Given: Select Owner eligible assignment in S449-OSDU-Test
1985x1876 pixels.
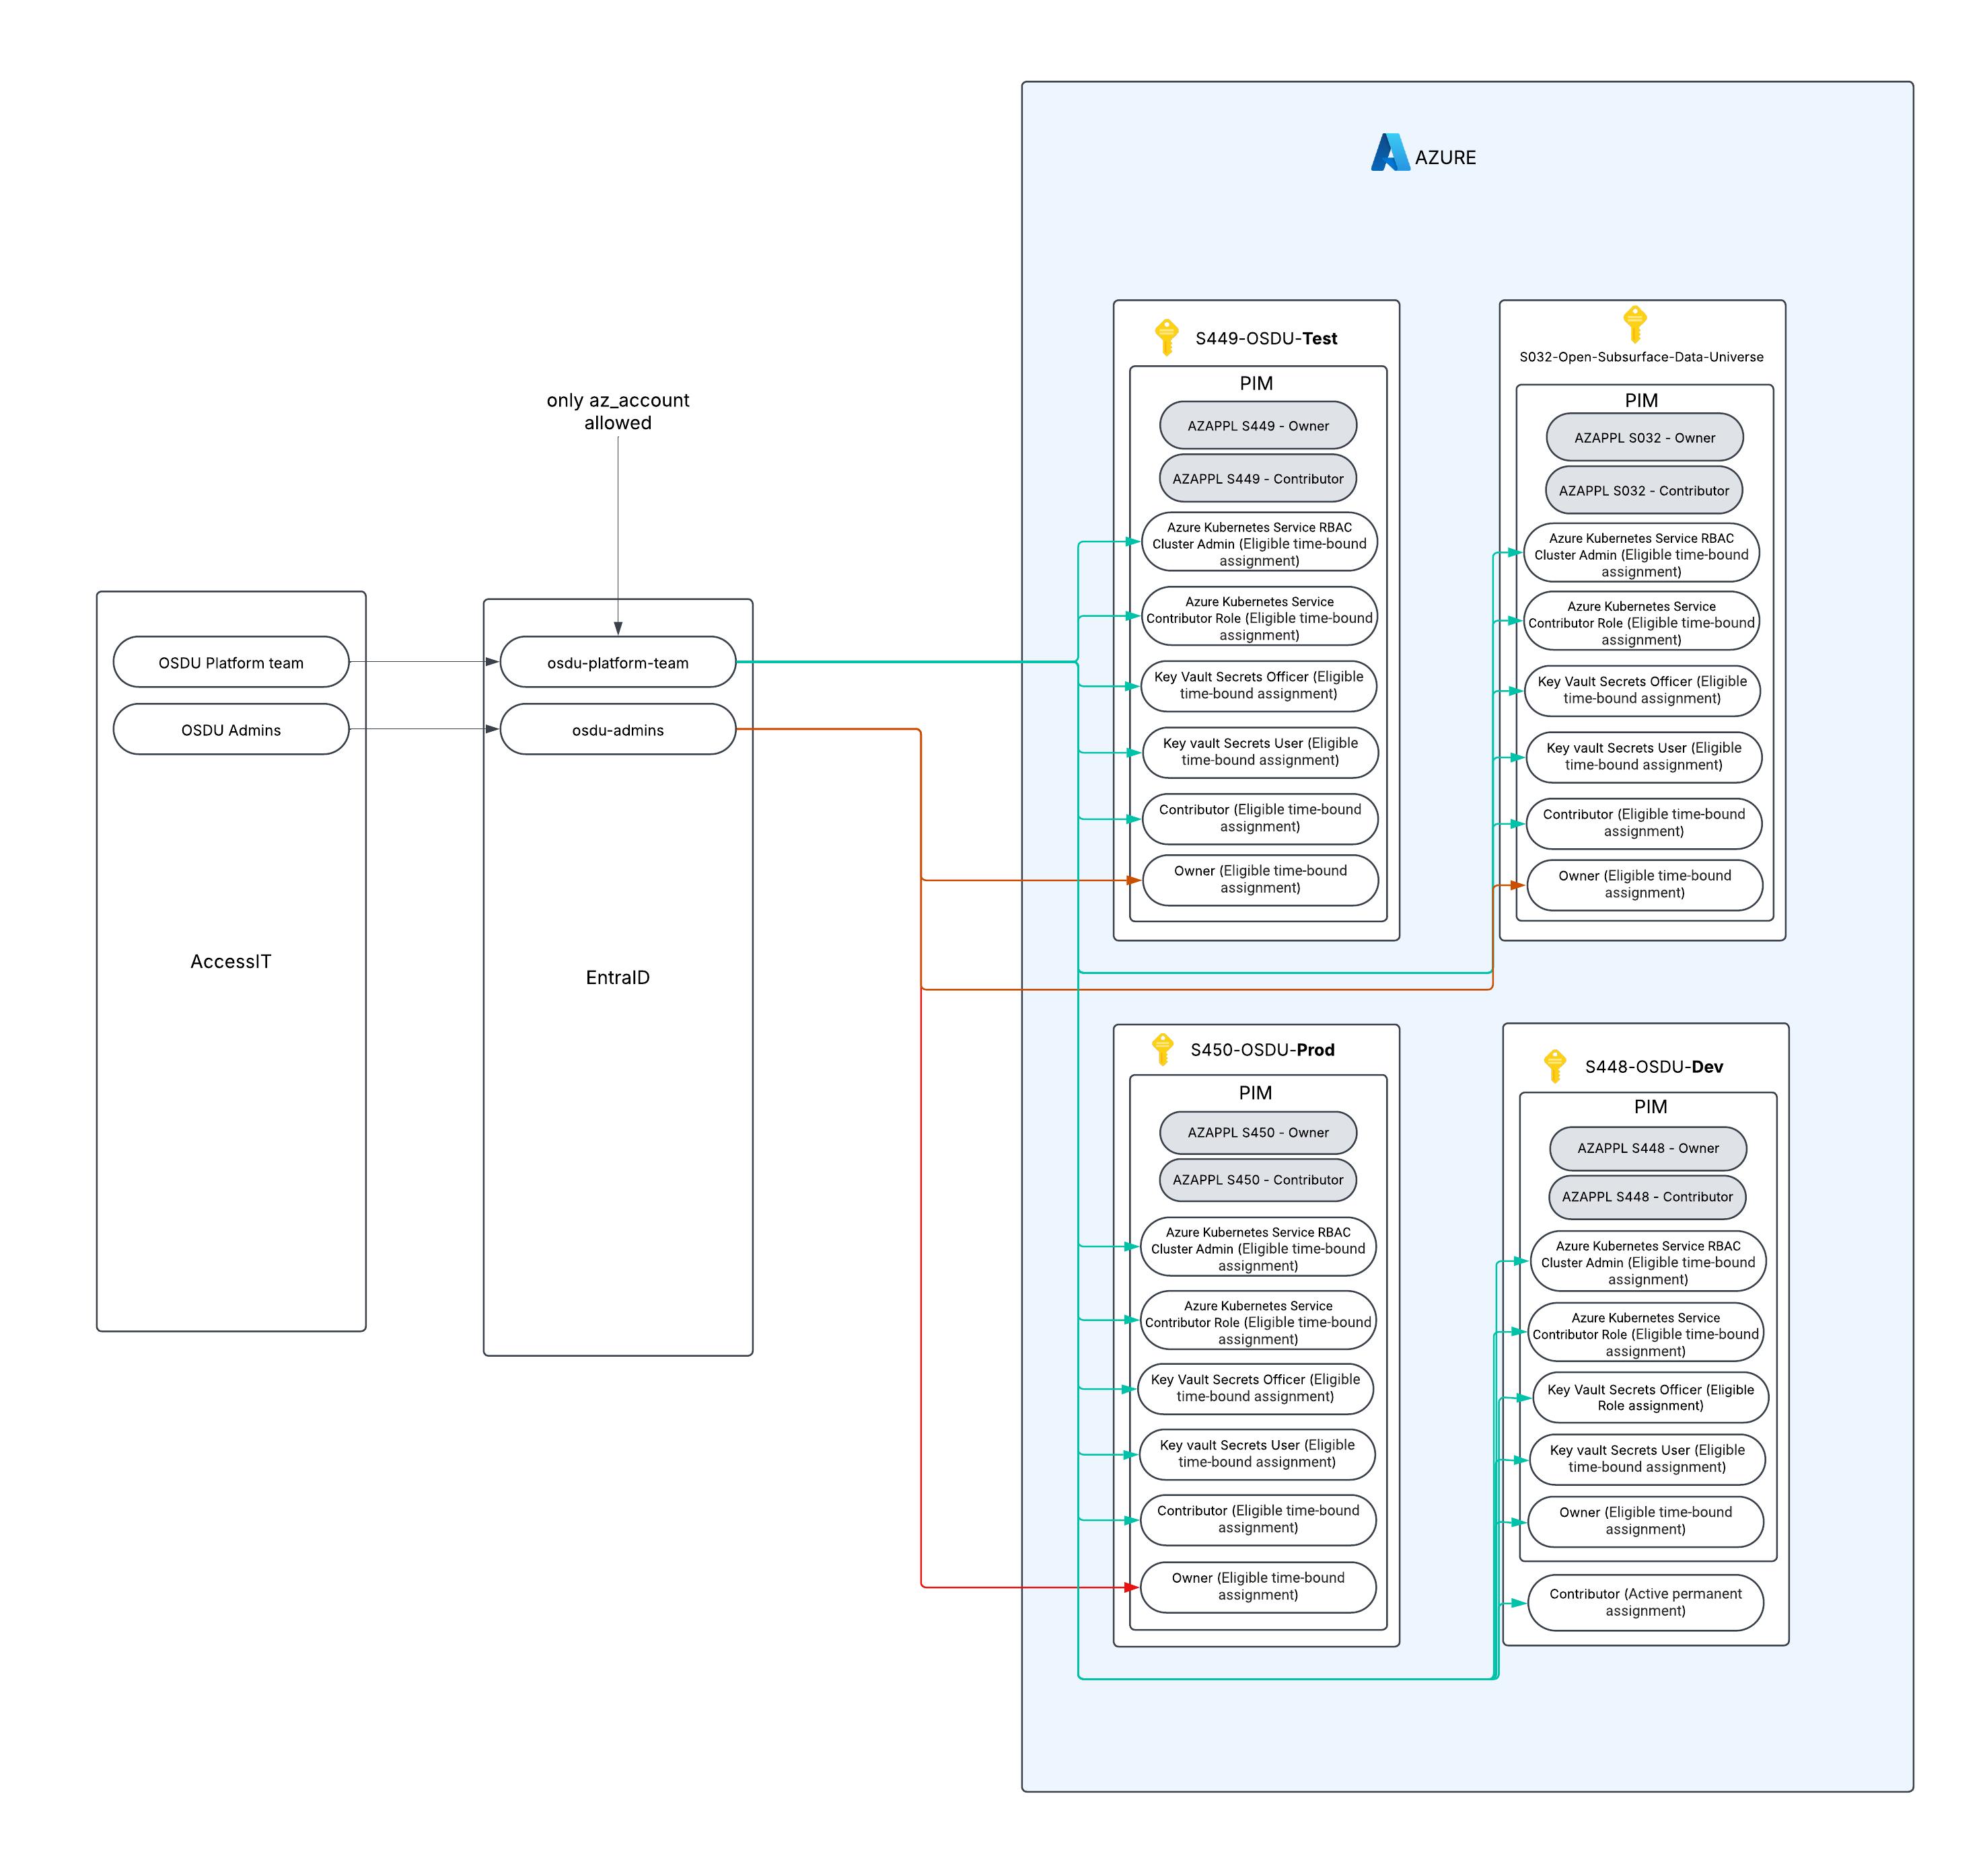Looking at the screenshot, I should 1260,880.
